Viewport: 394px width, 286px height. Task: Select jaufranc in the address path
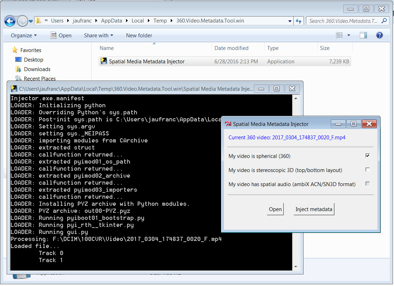[x=82, y=21]
